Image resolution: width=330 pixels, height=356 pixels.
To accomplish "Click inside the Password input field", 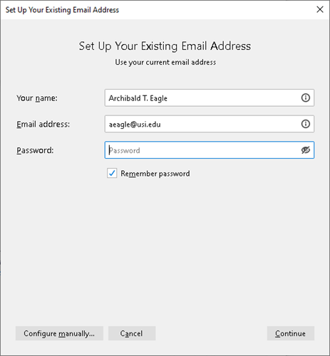I will (x=210, y=150).
